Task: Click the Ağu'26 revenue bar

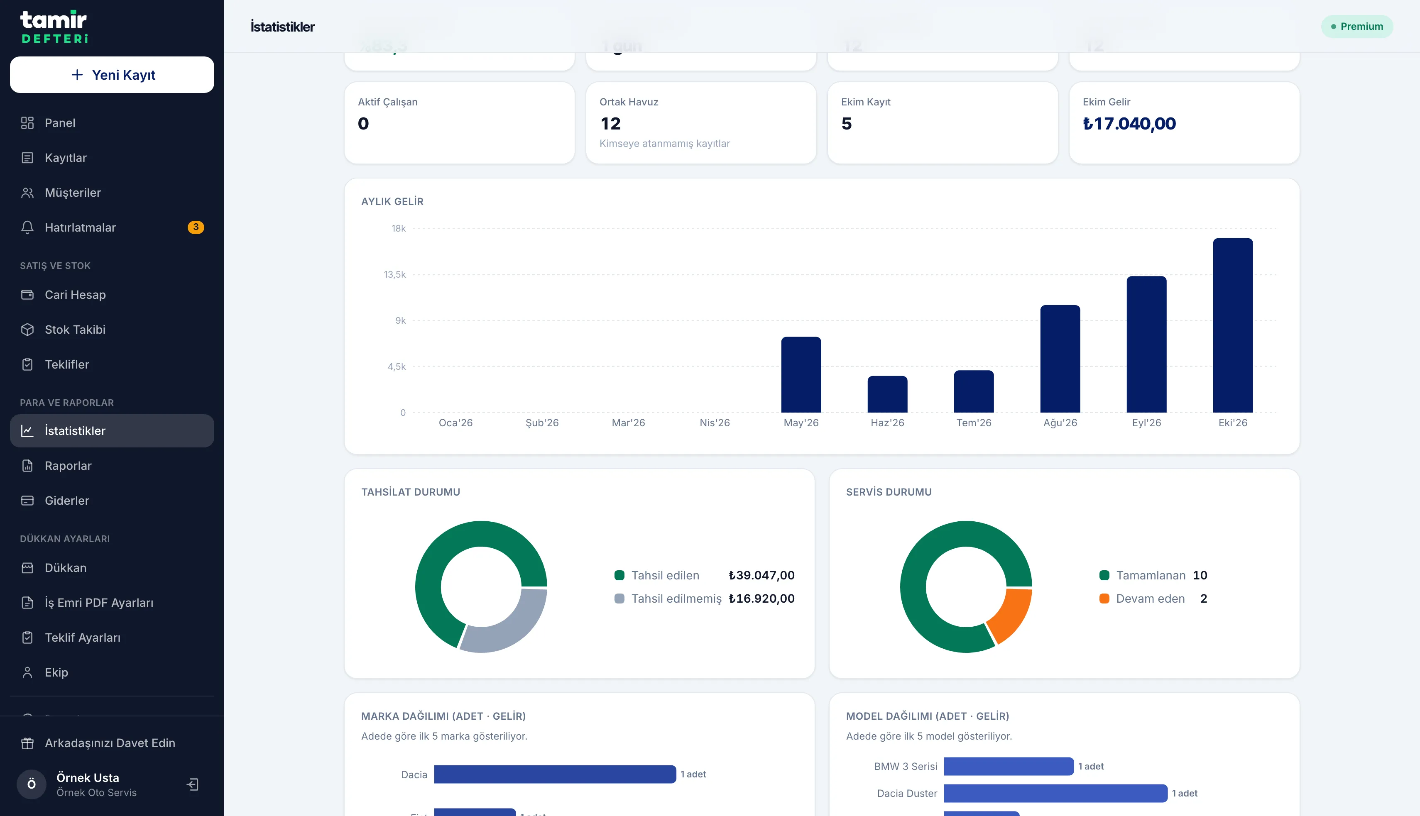Action: tap(1060, 359)
